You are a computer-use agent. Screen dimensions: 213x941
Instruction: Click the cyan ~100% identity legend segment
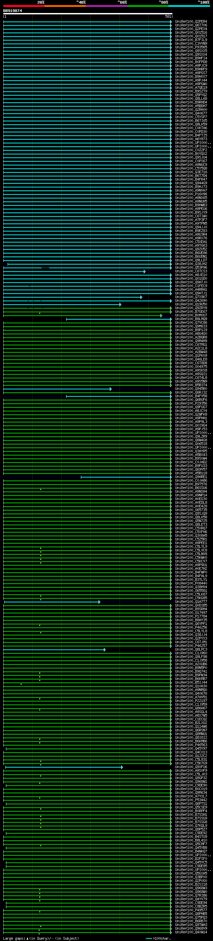[189, 6]
